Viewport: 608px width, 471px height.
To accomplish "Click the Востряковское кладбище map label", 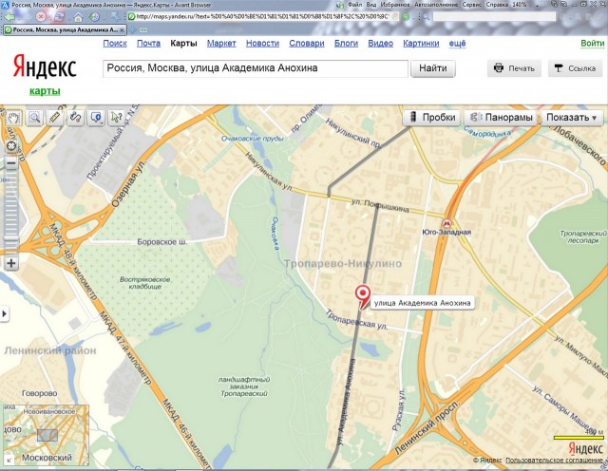I will point(145,283).
